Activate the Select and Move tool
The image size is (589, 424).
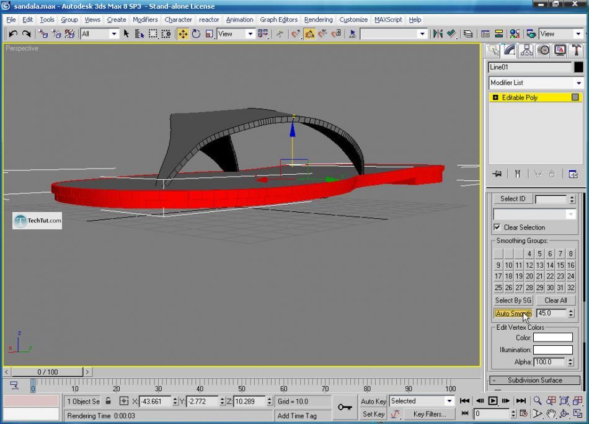point(183,34)
